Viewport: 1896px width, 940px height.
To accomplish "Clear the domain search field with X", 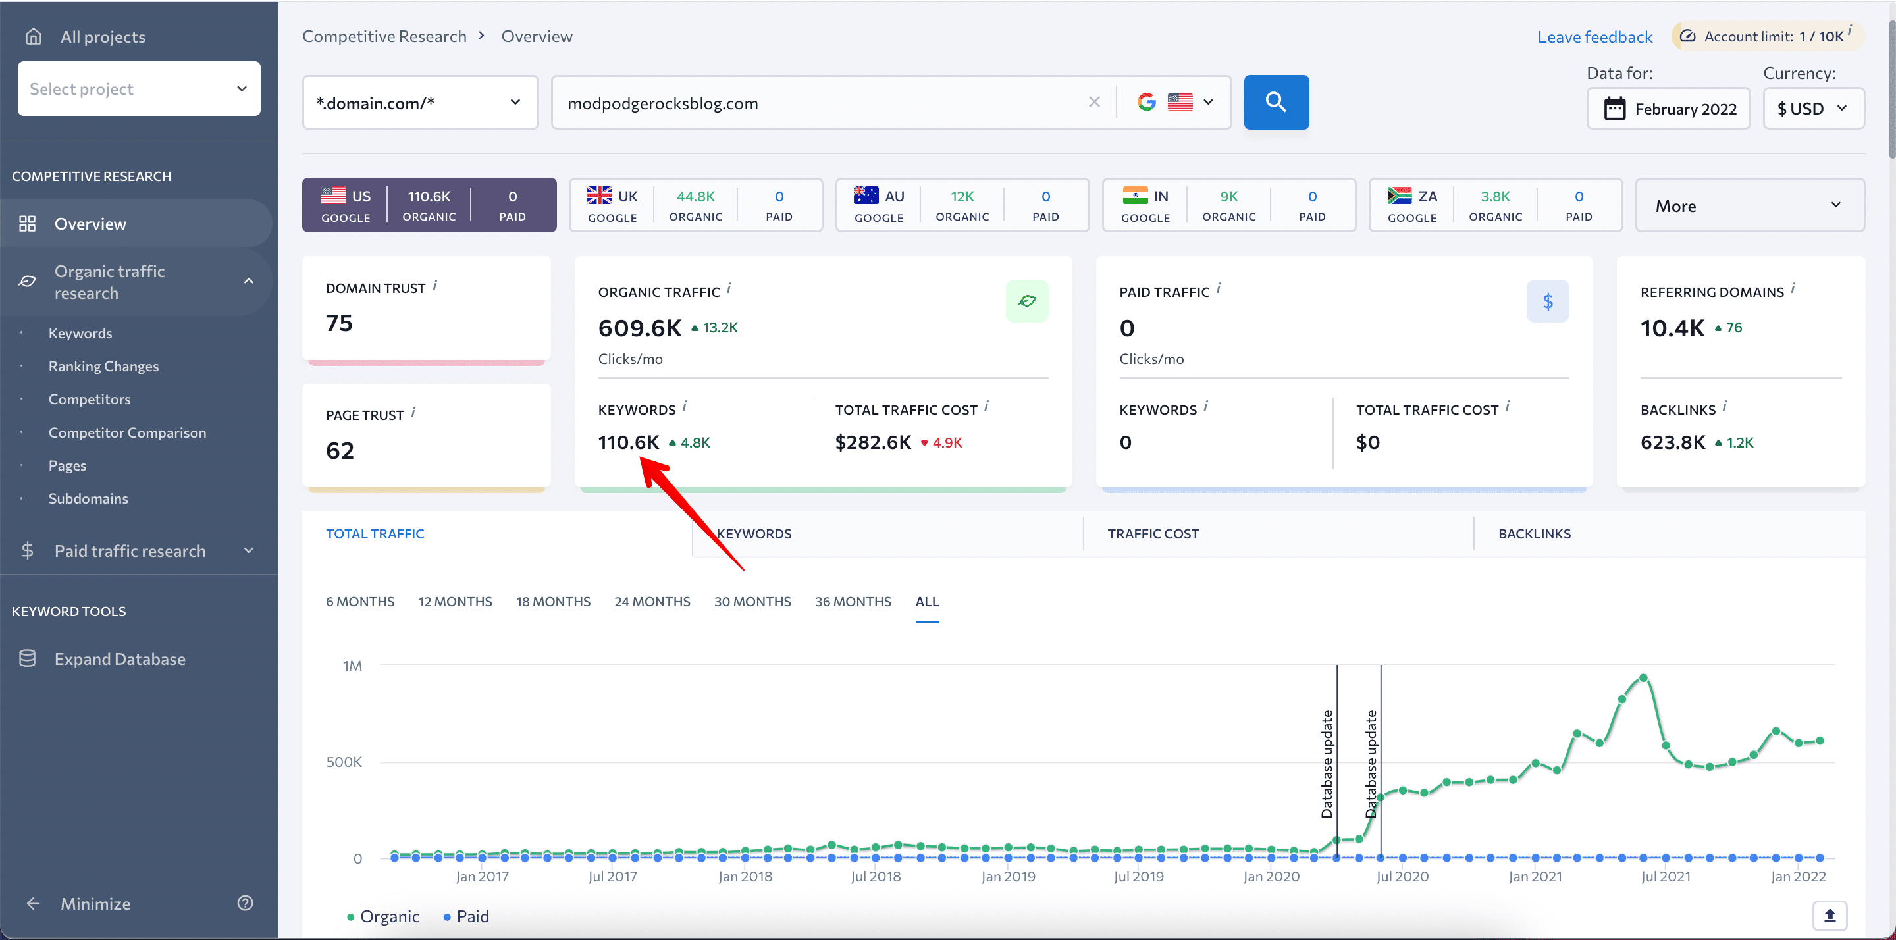I will [1093, 102].
